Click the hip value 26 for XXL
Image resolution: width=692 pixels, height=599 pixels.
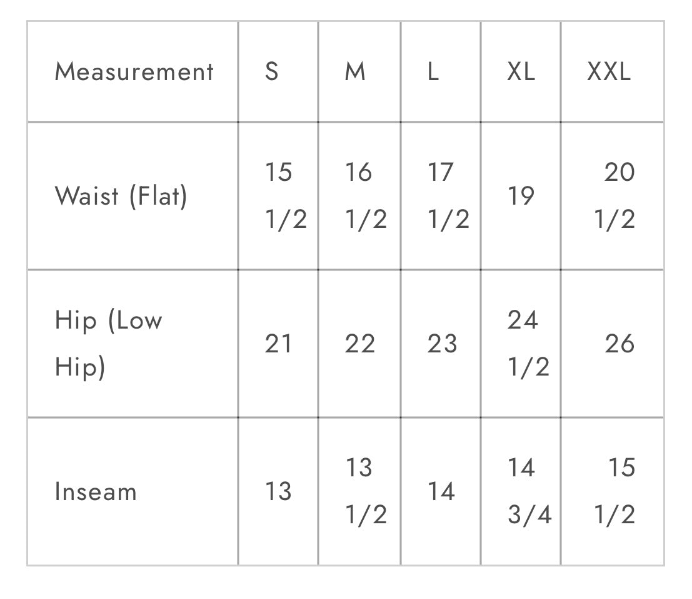(x=619, y=344)
